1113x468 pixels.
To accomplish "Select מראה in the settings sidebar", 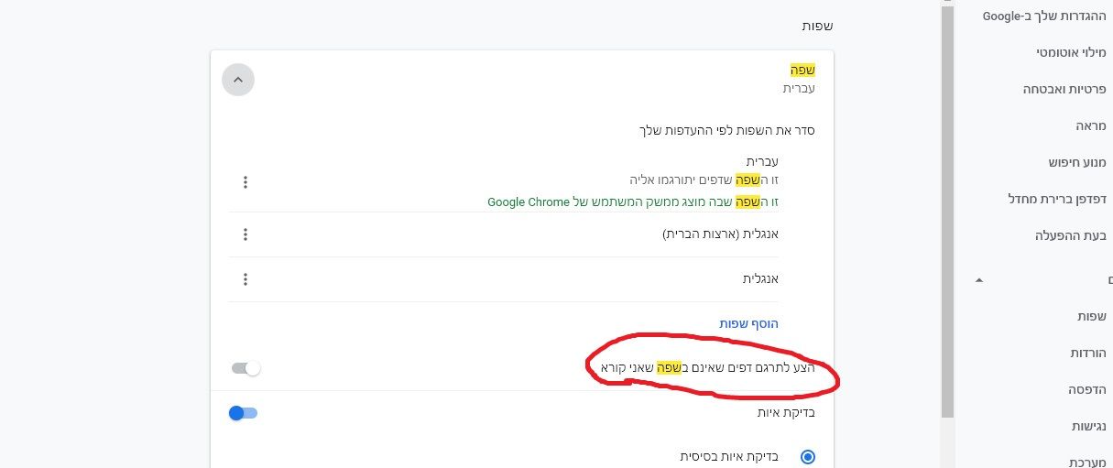I will tap(1091, 125).
